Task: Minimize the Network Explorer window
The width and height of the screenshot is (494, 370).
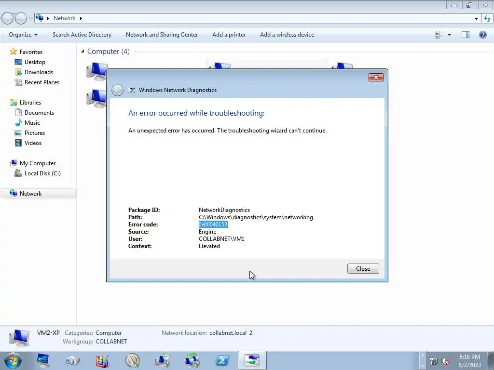Action: [453, 5]
